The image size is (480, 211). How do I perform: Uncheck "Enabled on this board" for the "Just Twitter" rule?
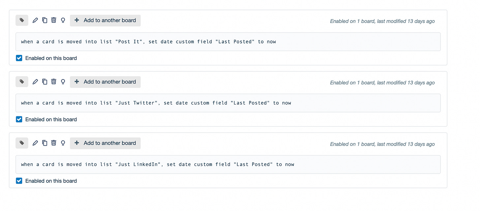19,120
